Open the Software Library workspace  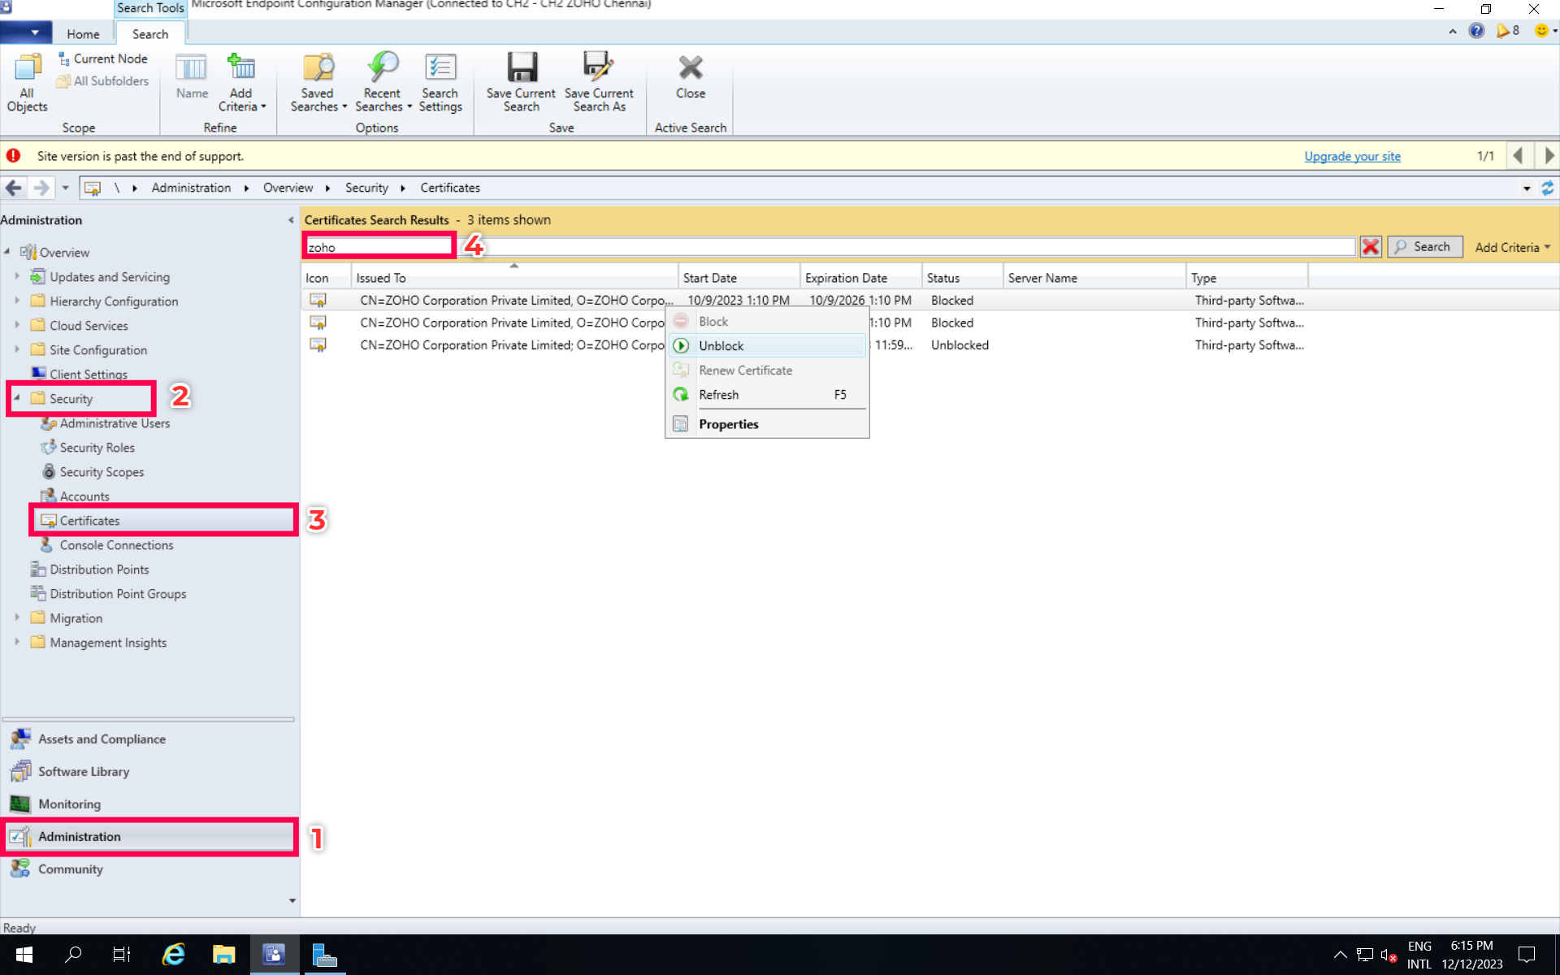(x=84, y=771)
